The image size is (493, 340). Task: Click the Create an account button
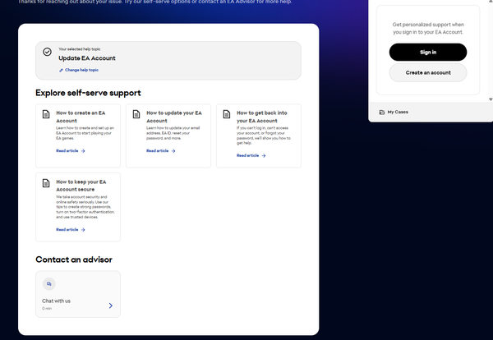pos(427,73)
